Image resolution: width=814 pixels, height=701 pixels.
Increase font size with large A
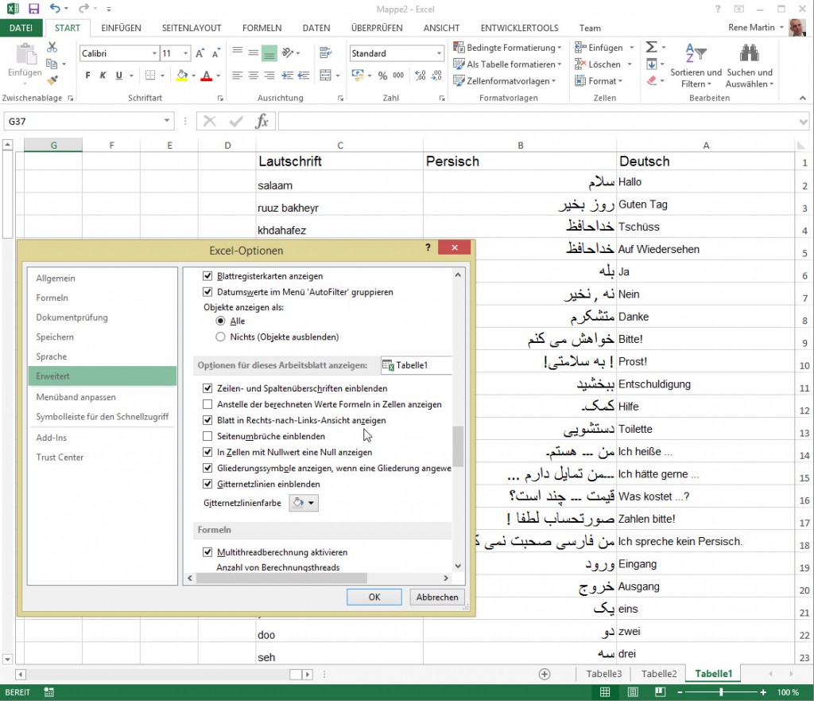(200, 53)
